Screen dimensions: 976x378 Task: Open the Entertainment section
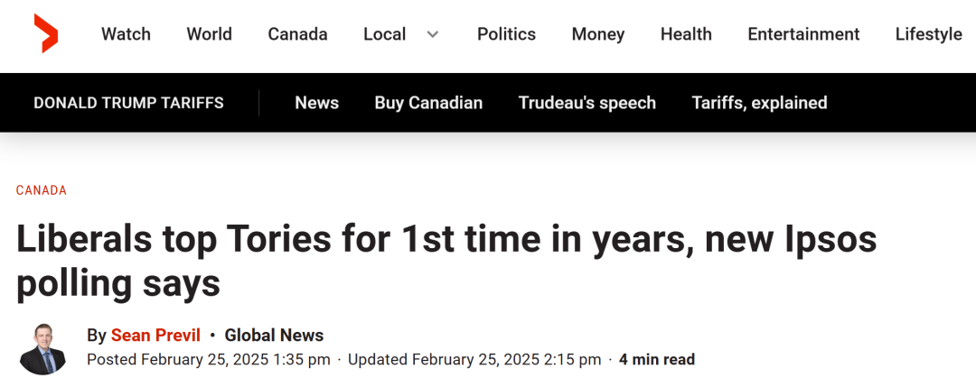coord(803,34)
